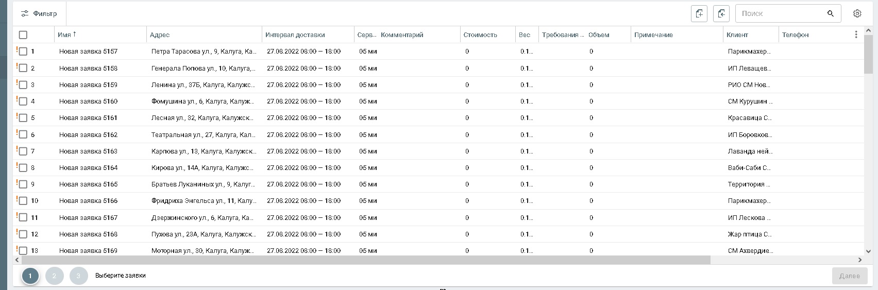The image size is (878, 290).
Task: Switch to wizard step 3
Action: pyautogui.click(x=78, y=276)
